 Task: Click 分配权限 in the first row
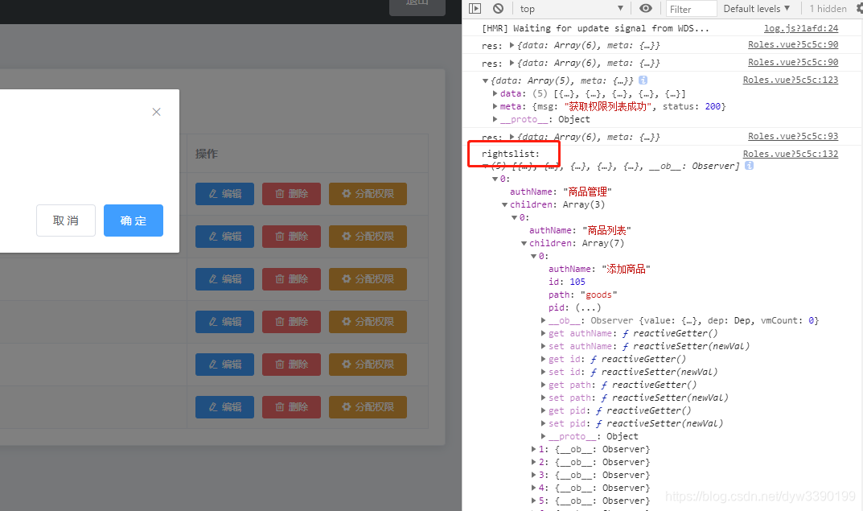pyautogui.click(x=368, y=194)
